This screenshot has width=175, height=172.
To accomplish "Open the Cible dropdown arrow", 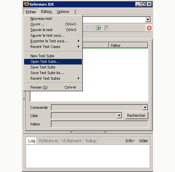I will [x=119, y=115].
